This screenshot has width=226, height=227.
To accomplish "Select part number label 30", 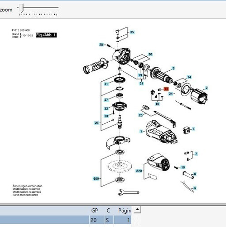I will point(150,54).
